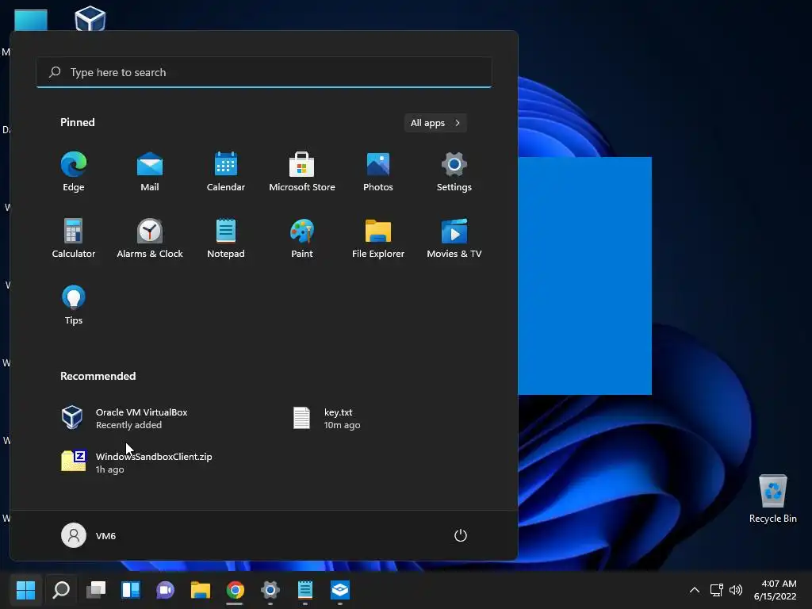
Task: Open the Widgets panel on taskbar
Action: click(131, 589)
